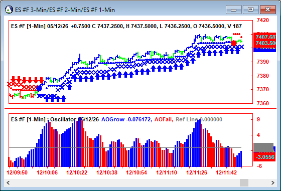This screenshot has height=191, width=281.
Task: Click the 12/11:10 time axis label
Action: [x=167, y=172]
